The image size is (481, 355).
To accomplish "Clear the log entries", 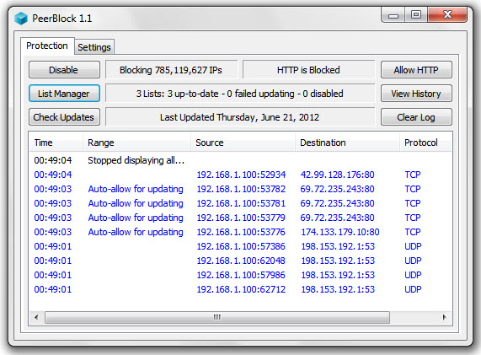I will tap(416, 117).
